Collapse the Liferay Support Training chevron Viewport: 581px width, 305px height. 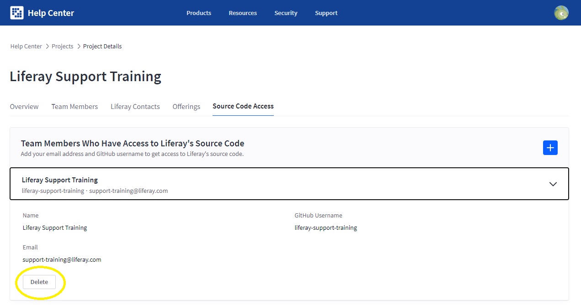pyautogui.click(x=553, y=184)
